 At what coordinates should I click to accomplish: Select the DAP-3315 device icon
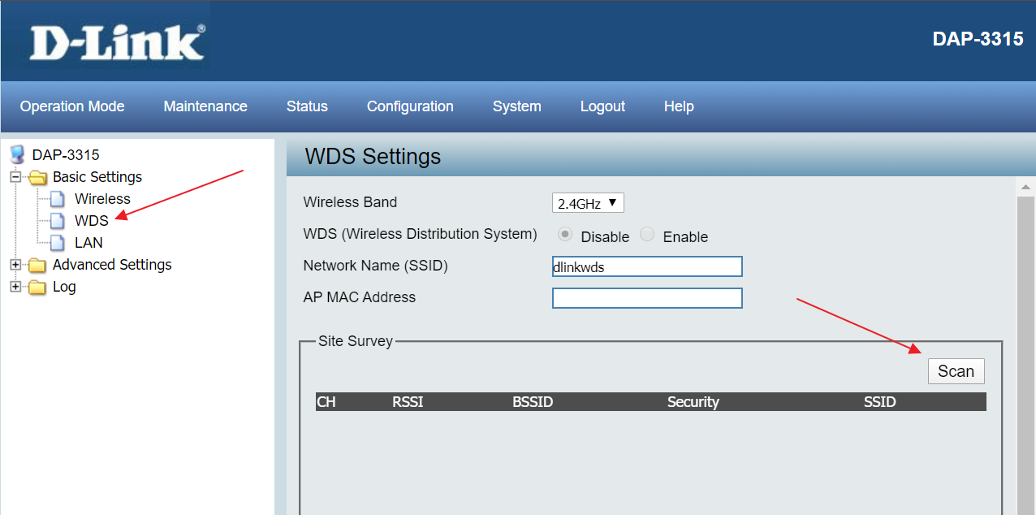15,154
